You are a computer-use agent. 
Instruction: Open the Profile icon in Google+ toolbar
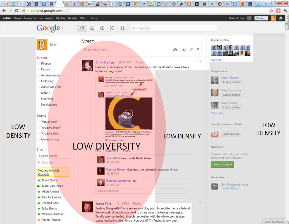tap(102, 28)
